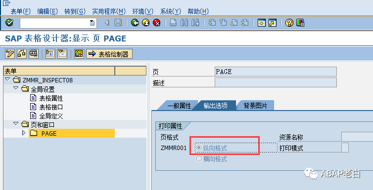Click the yellow Help question mark icon
The height and width of the screenshot is (190, 373).
(x=289, y=23)
